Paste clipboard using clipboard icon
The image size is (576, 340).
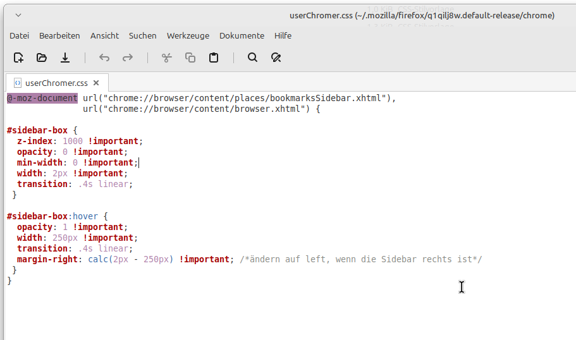(214, 58)
